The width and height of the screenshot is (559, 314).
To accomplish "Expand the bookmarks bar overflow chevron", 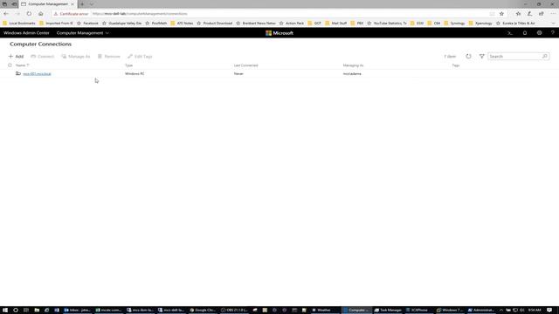I will (x=553, y=24).
